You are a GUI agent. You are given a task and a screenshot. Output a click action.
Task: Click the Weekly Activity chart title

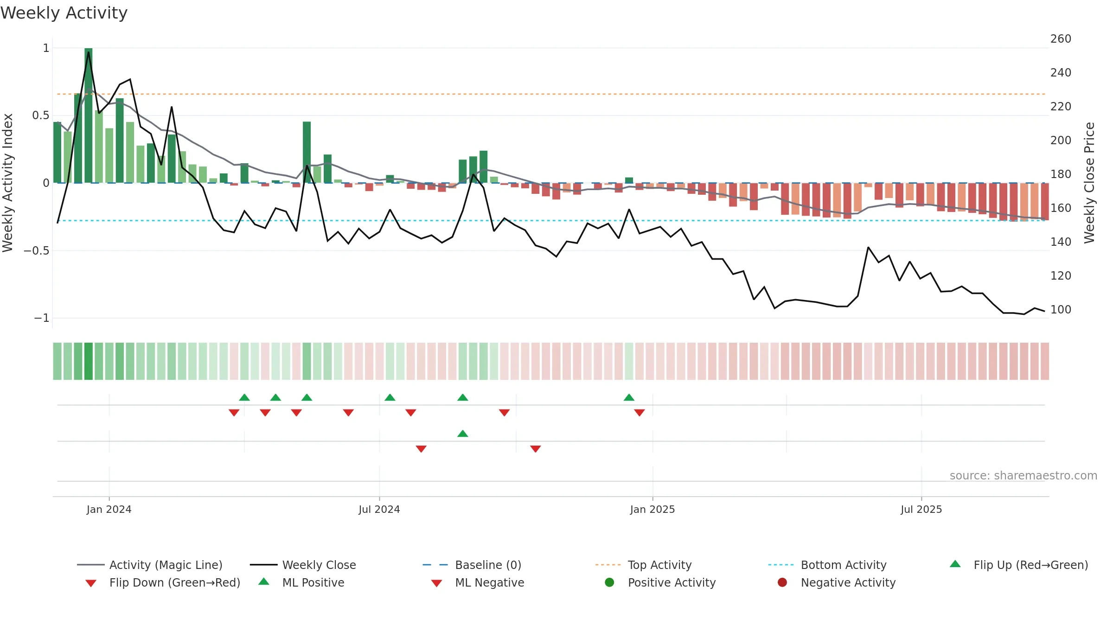point(64,13)
